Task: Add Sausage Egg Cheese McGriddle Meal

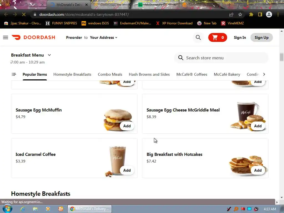Action: 258,126
